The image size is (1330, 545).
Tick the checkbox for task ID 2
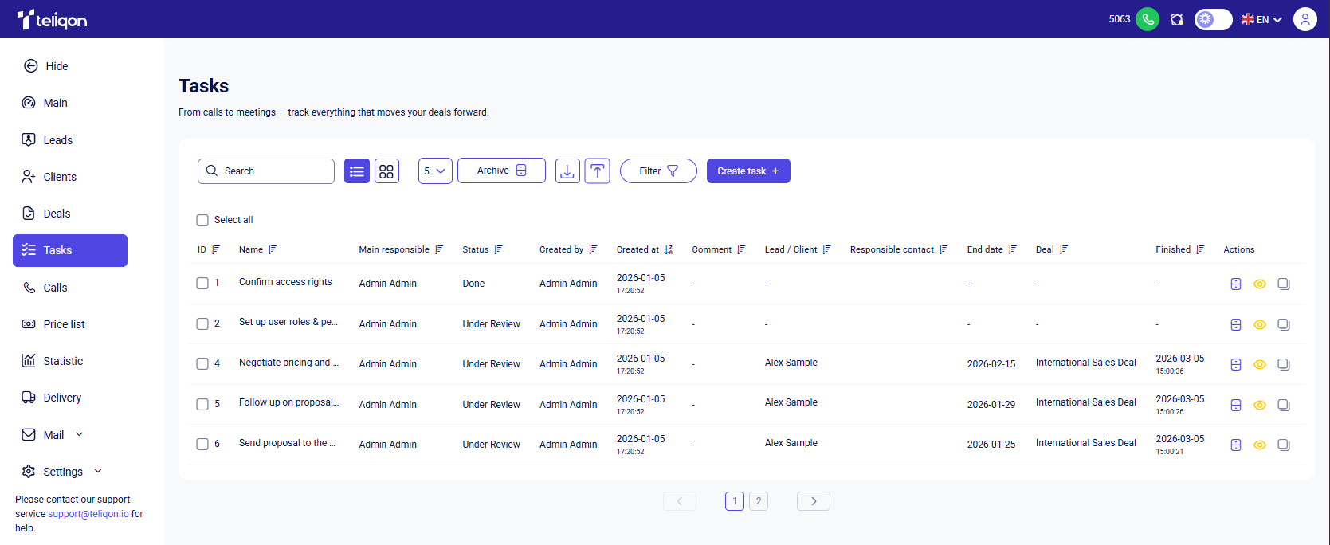tap(202, 323)
